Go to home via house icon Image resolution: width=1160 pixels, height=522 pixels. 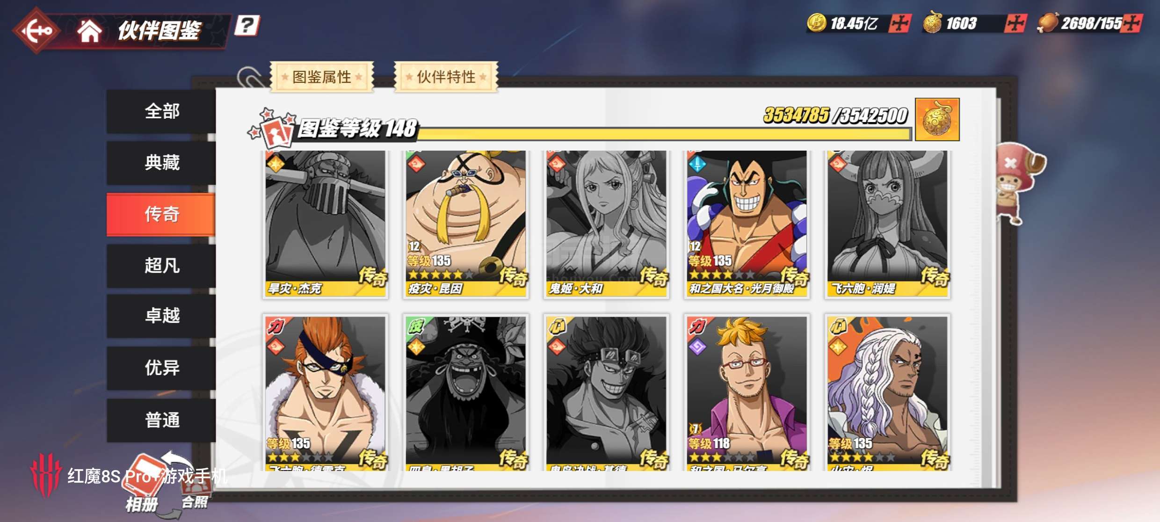tap(89, 31)
